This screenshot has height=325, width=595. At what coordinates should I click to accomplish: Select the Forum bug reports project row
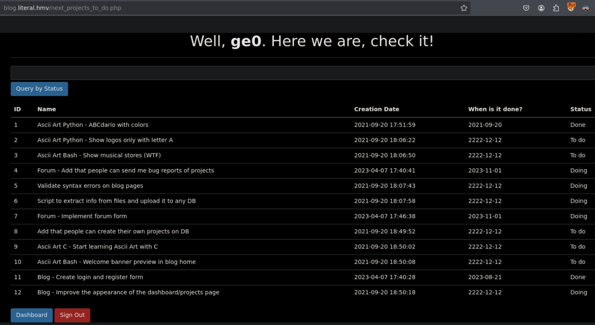click(x=125, y=171)
